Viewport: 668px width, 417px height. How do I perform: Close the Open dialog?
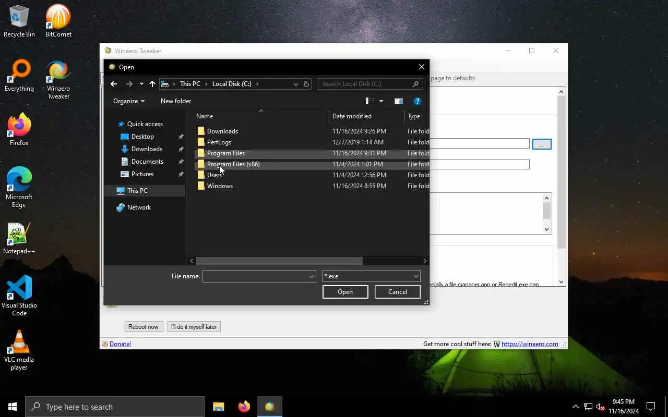[422, 67]
